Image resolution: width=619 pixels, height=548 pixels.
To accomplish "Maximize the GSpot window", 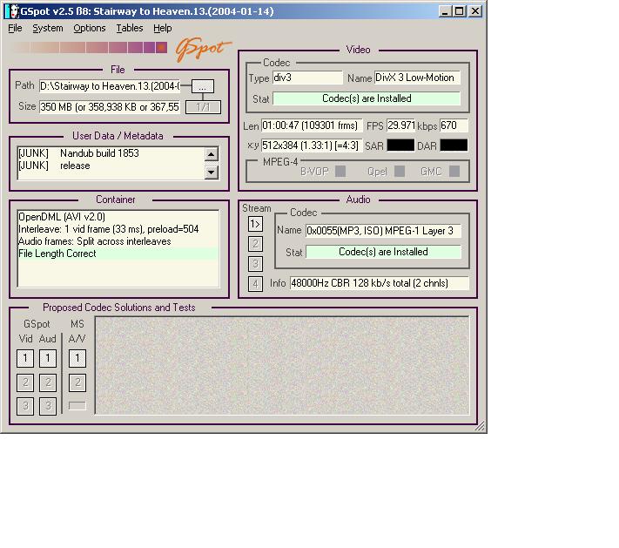I will pos(460,11).
